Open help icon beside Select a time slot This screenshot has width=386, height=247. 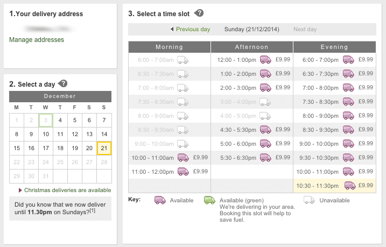pyautogui.click(x=199, y=13)
